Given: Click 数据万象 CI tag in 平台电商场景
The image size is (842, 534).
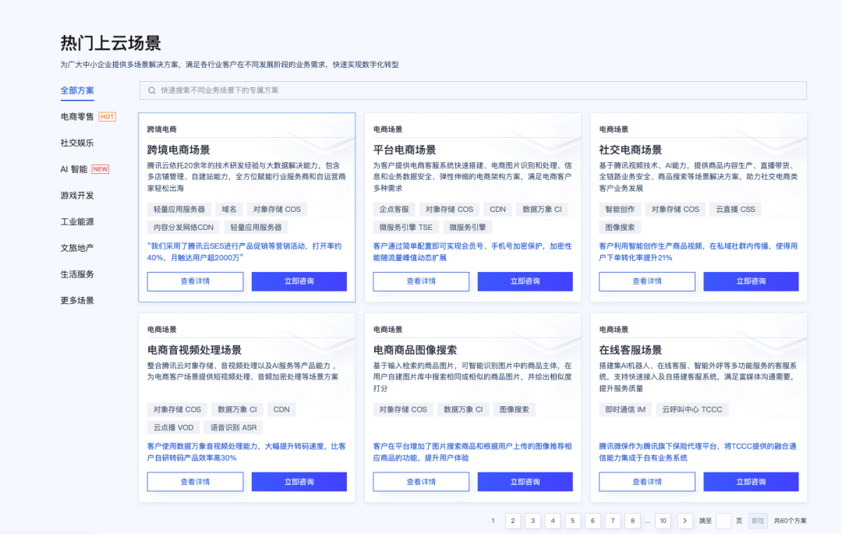Looking at the screenshot, I should (543, 209).
